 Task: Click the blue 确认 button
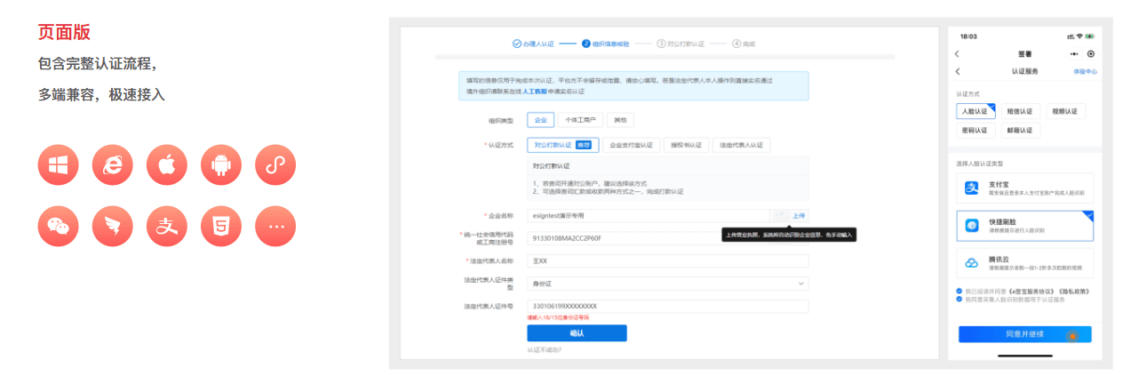click(x=577, y=333)
